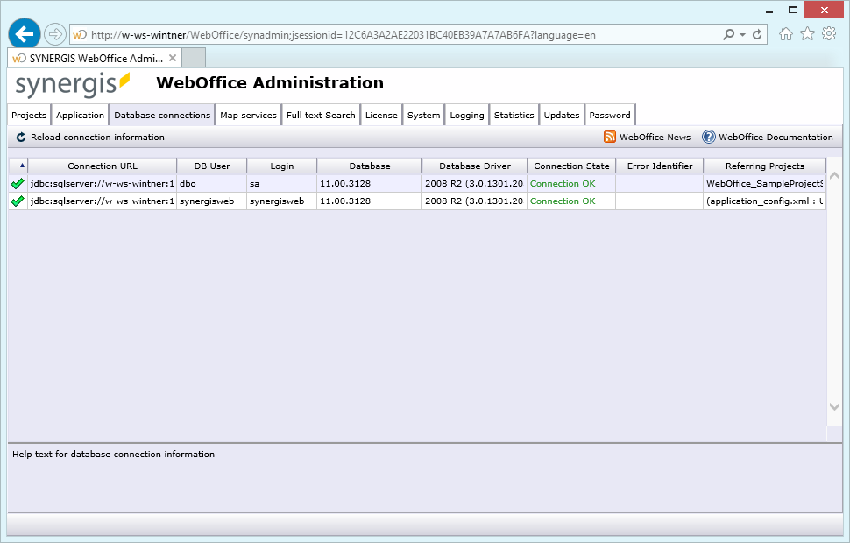Switch to the Map services tab
Viewport: 850px width, 543px height.
click(x=246, y=115)
